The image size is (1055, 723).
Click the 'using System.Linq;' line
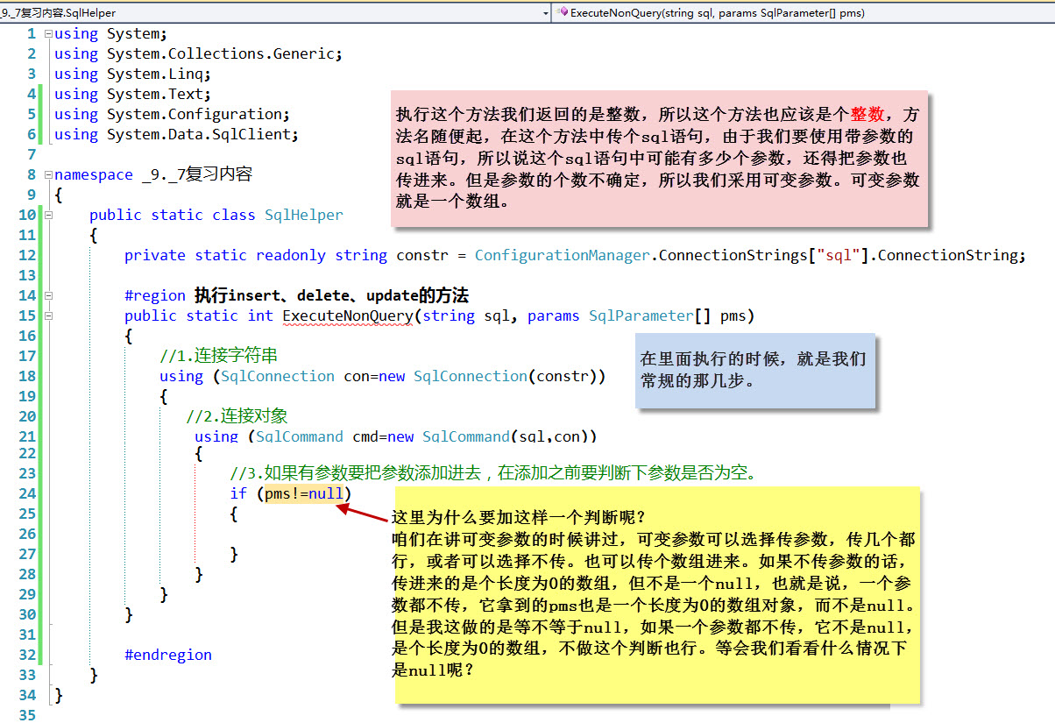click(x=132, y=74)
